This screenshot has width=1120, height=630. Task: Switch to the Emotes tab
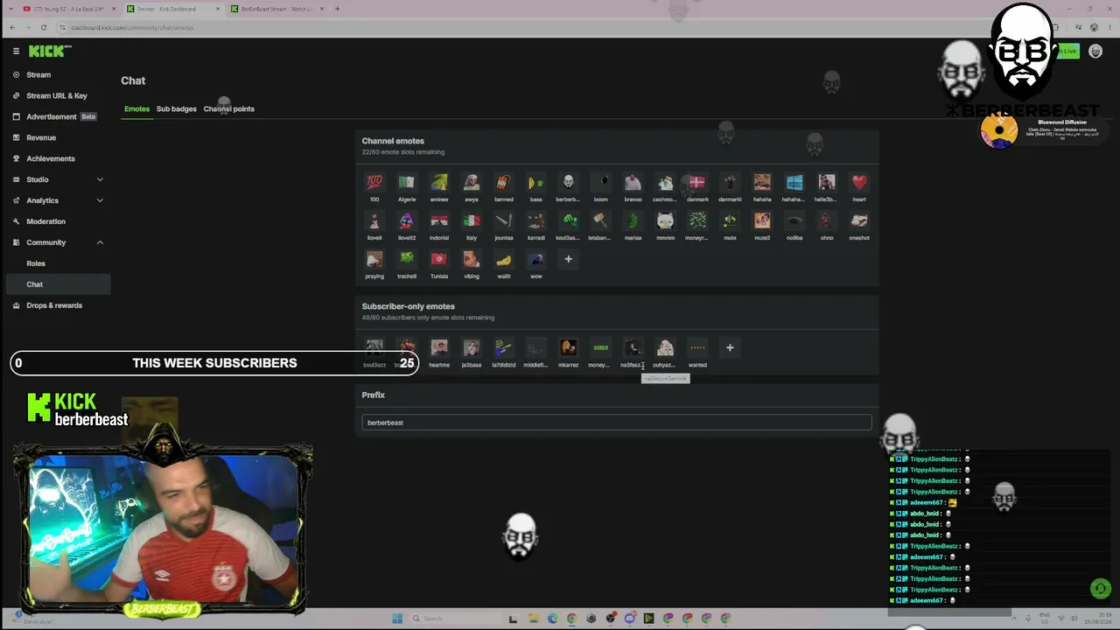tap(136, 109)
